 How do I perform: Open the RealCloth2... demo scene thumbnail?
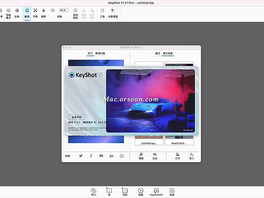[x=179, y=140]
